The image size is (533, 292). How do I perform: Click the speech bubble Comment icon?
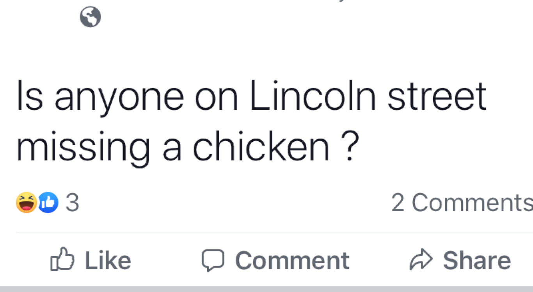coord(213,260)
